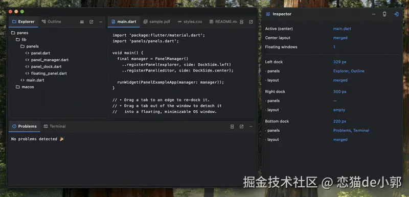Click the file icon on the main.dart tab
409x197 pixels.
(x=113, y=22)
